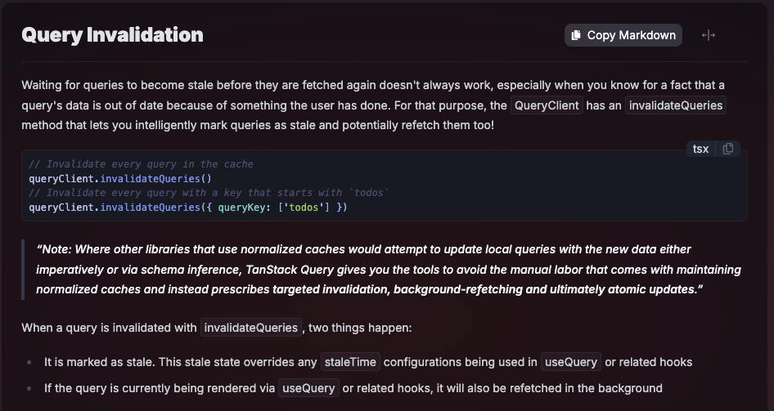The height and width of the screenshot is (411, 774).
Task: Click the Copy Markdown button
Action: [623, 35]
